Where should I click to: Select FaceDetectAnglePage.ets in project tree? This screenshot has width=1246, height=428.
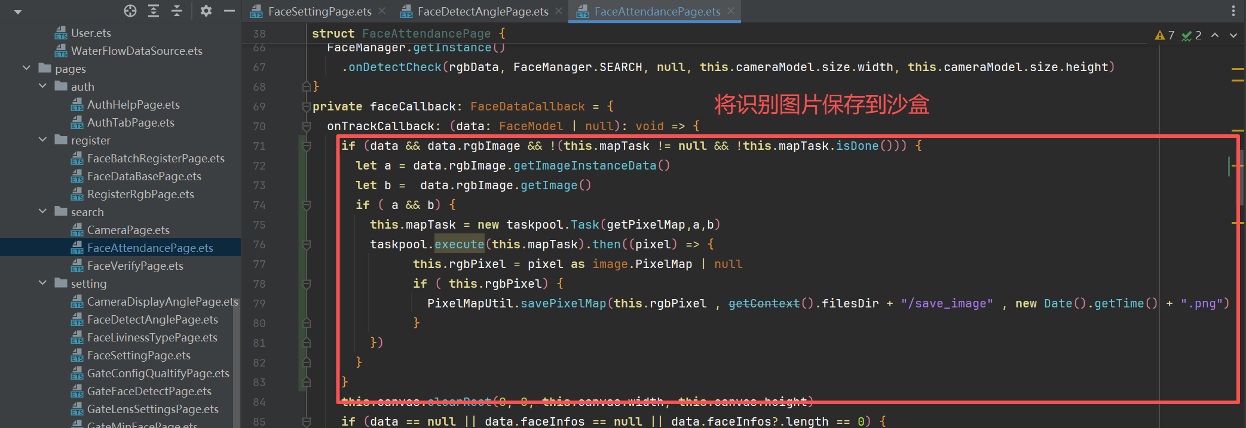coord(152,319)
